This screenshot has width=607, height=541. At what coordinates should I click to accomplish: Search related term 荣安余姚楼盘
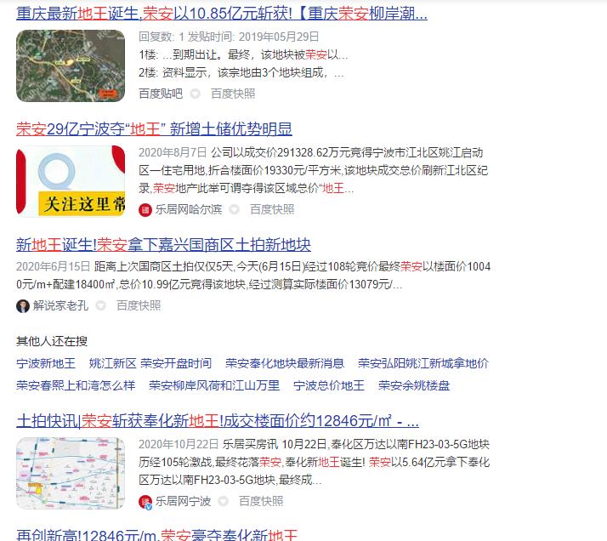point(414,385)
